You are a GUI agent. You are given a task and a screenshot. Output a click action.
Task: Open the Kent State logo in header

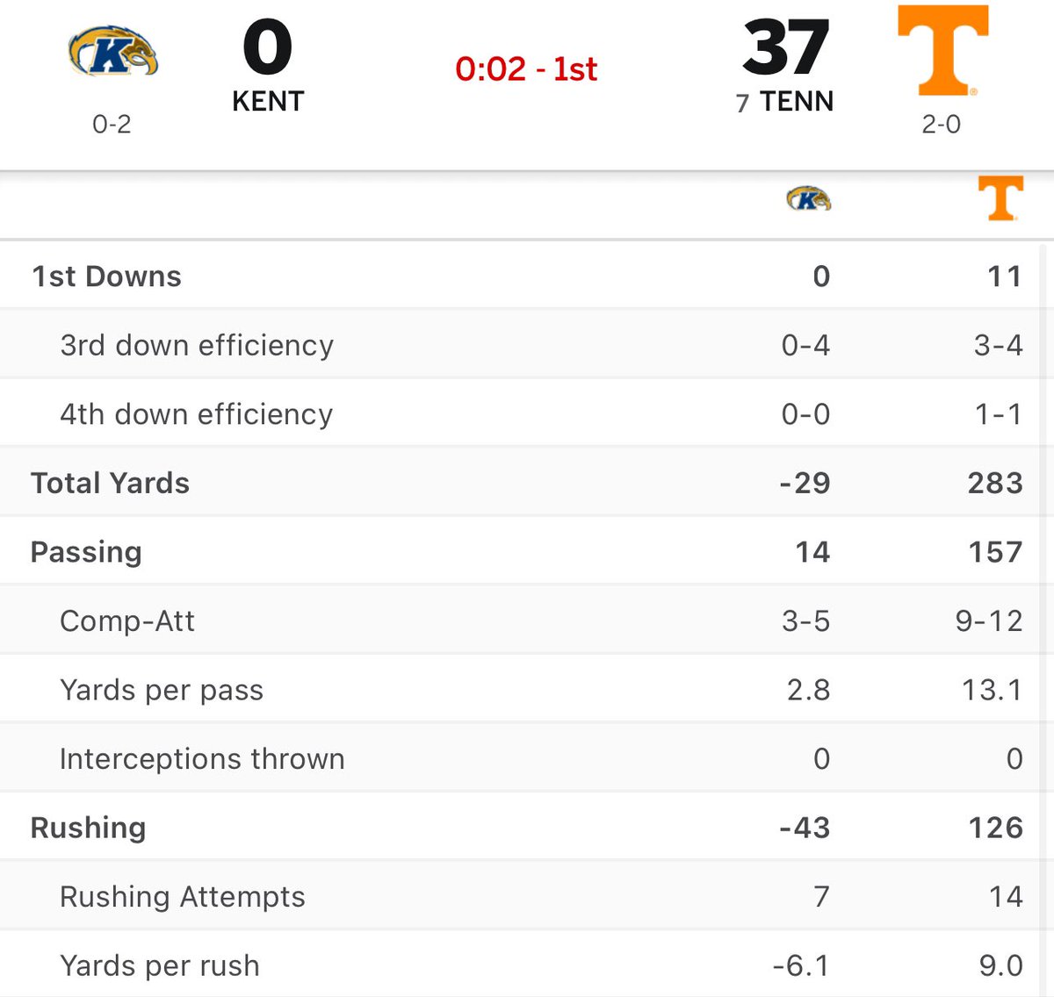click(x=112, y=53)
